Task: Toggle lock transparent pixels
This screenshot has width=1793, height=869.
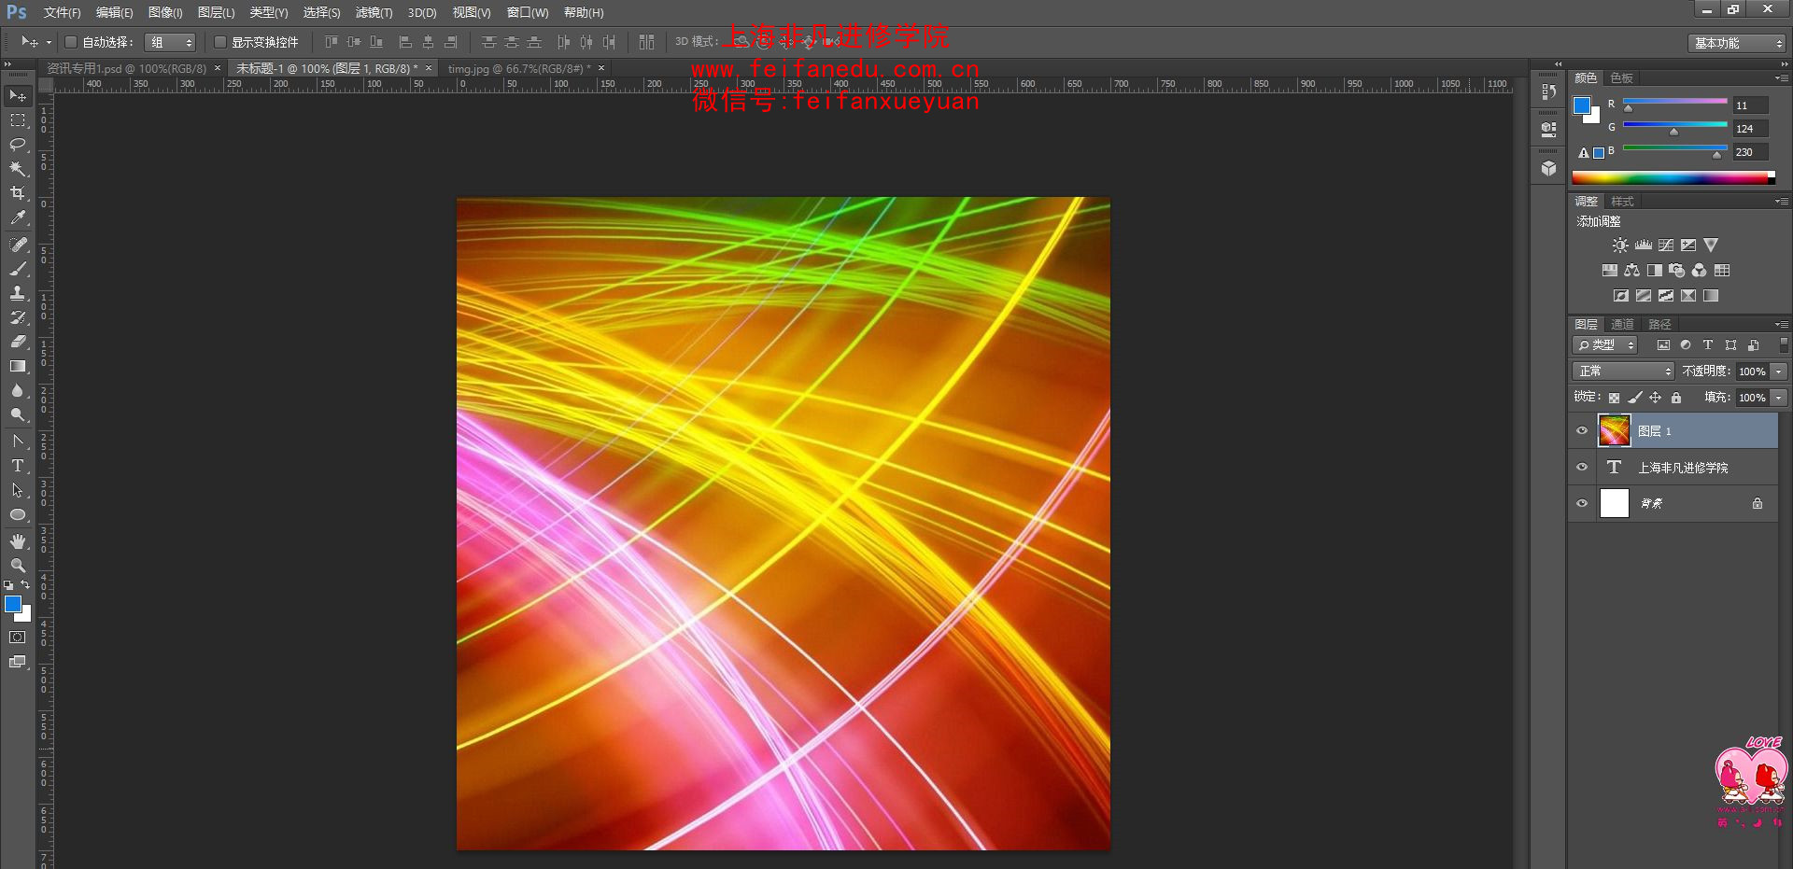Action: (x=1614, y=398)
